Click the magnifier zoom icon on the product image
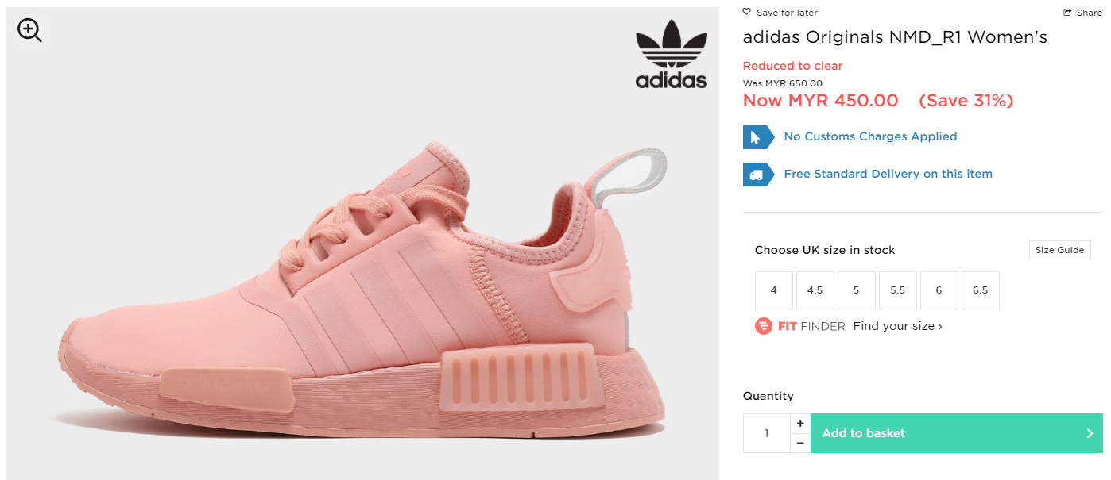This screenshot has height=480, width=1111. (29, 31)
